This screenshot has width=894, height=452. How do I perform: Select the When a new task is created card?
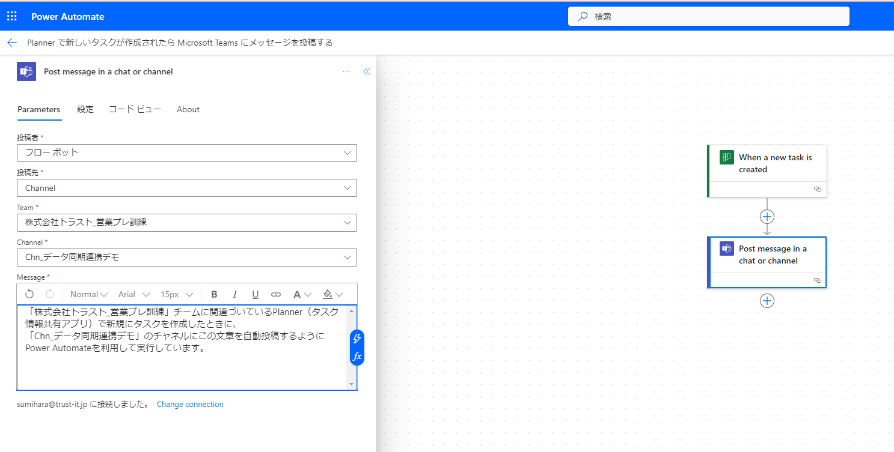point(767,170)
